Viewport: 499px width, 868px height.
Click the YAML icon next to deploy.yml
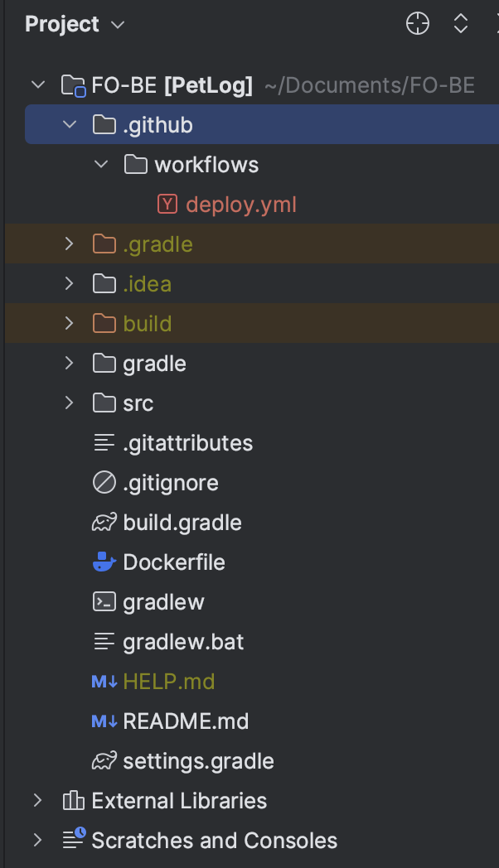click(x=167, y=204)
